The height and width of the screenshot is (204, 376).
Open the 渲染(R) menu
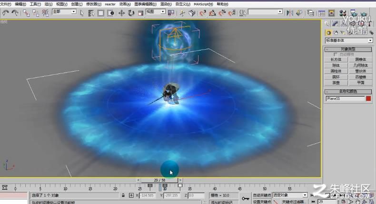coord(166,4)
